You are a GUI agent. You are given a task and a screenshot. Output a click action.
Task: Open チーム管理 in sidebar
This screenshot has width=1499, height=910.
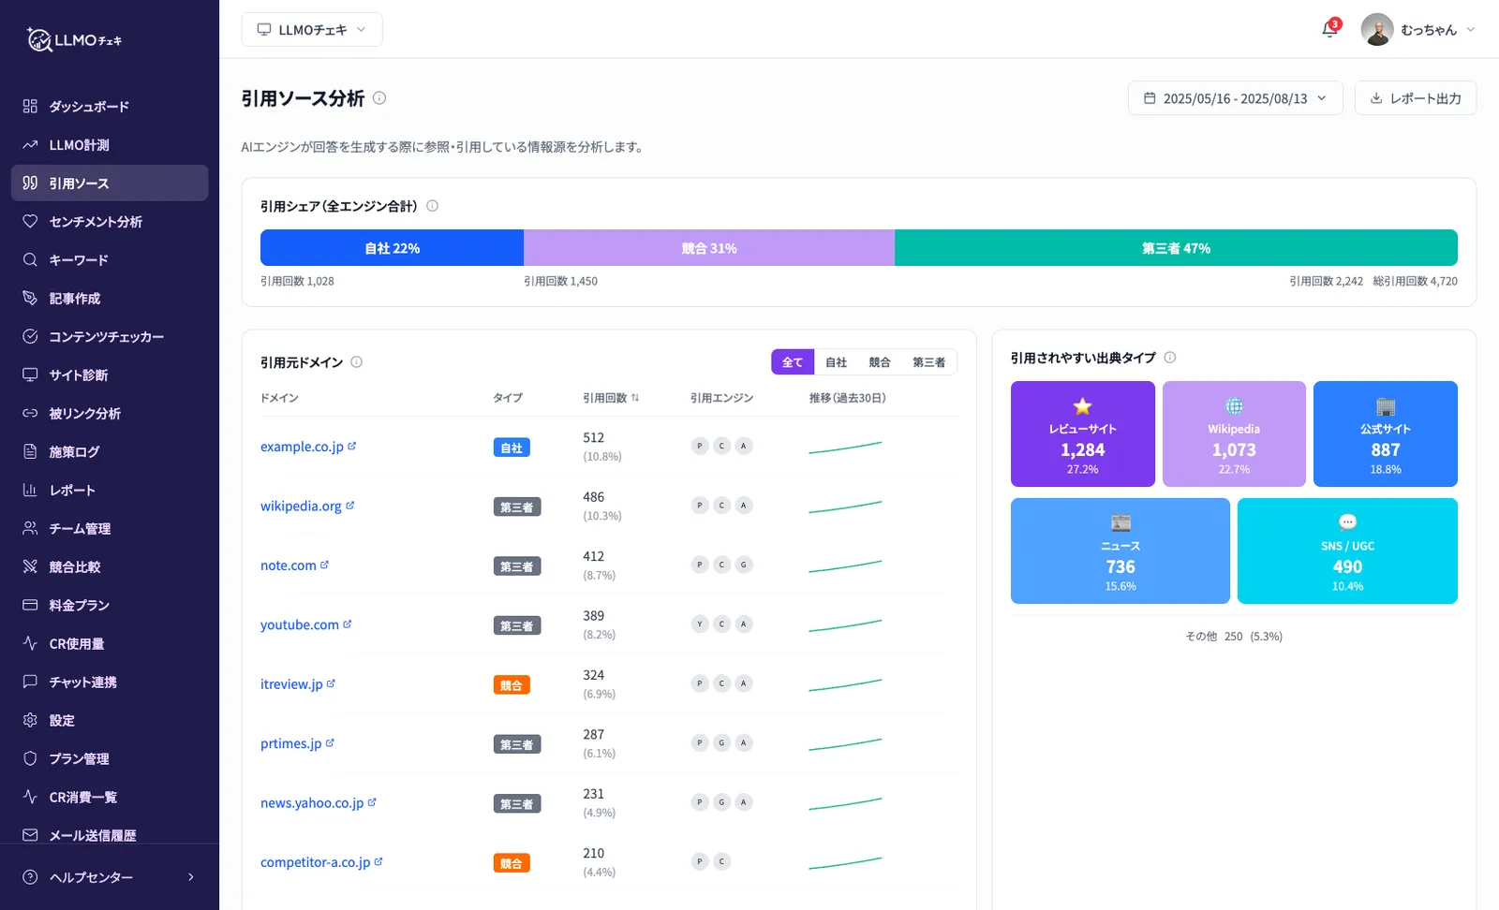coord(110,529)
